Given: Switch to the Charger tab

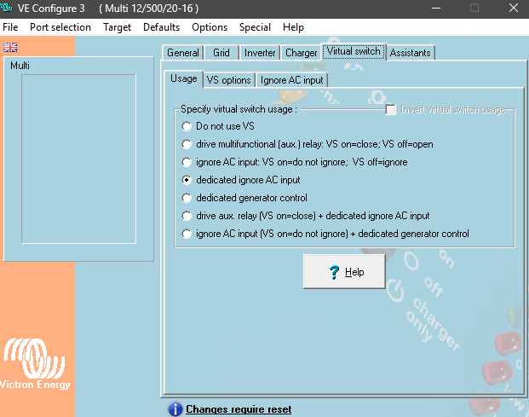Looking at the screenshot, I should point(302,53).
